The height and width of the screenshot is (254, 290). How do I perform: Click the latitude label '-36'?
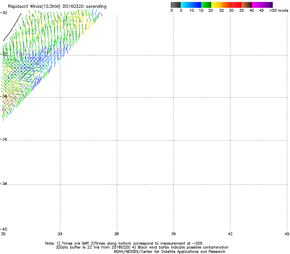(4, 139)
